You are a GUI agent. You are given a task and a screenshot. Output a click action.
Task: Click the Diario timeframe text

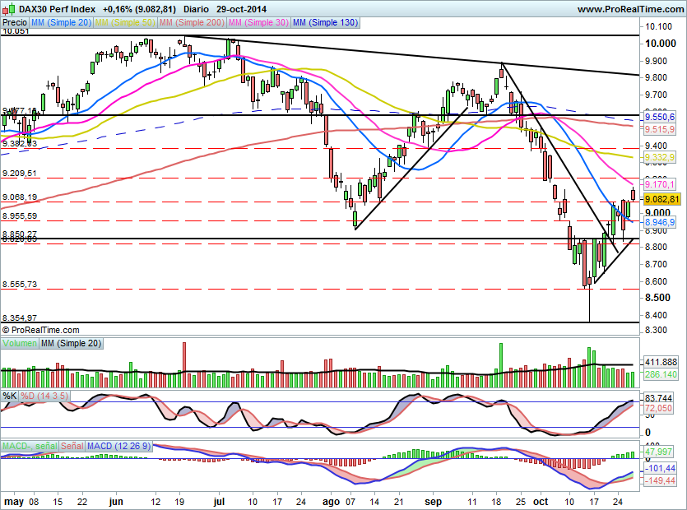coord(196,9)
